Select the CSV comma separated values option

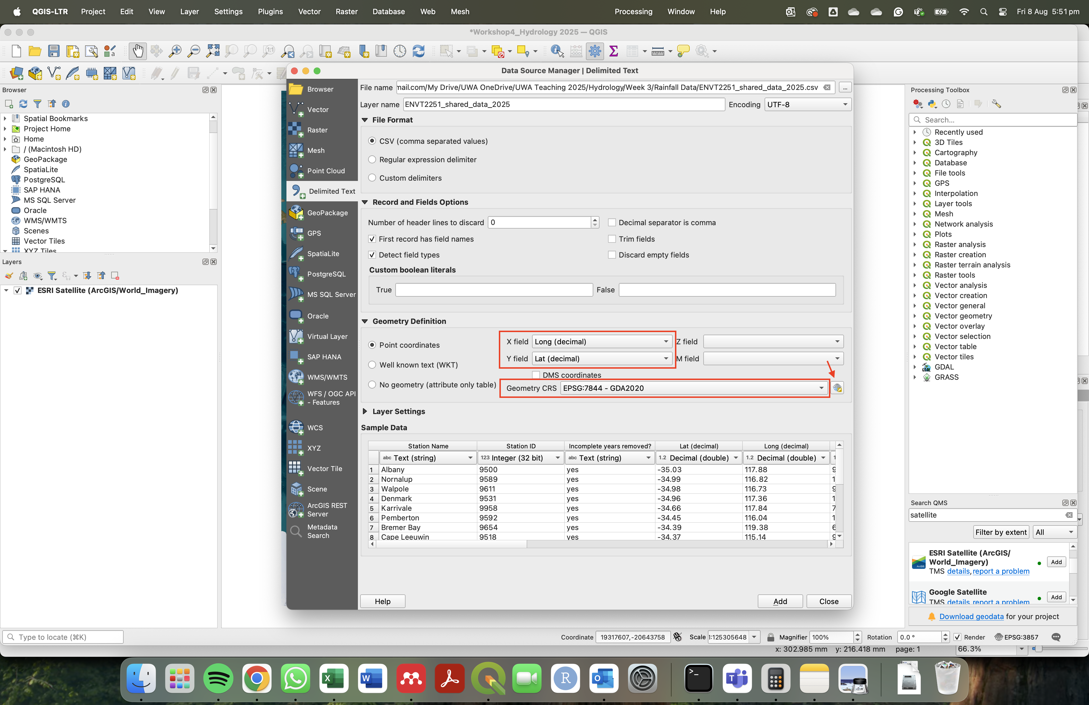pos(372,141)
